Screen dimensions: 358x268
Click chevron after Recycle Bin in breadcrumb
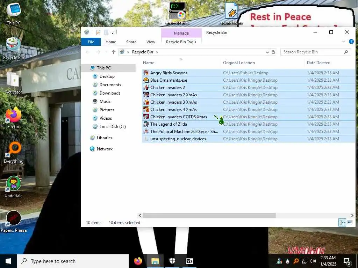tap(157, 52)
